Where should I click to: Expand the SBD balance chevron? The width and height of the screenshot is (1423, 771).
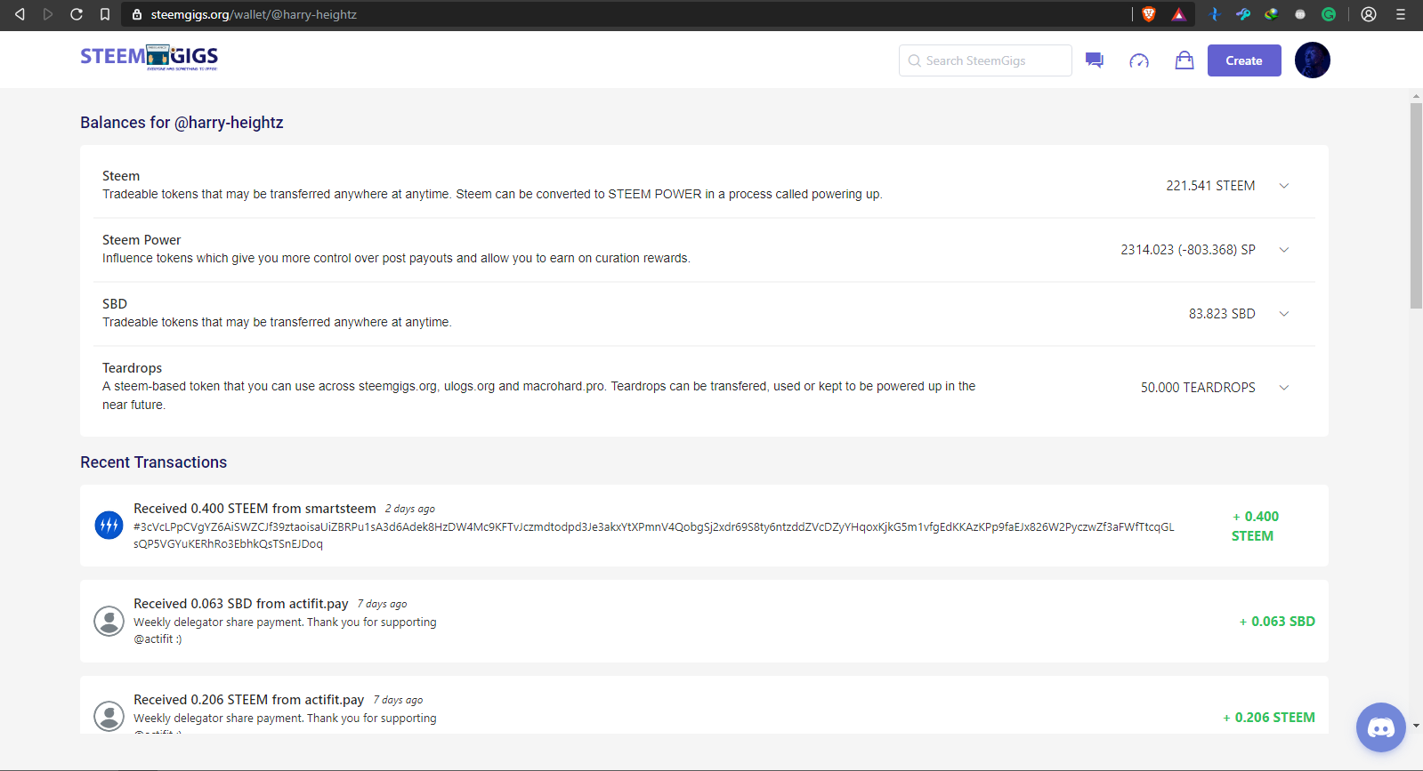pyautogui.click(x=1284, y=314)
